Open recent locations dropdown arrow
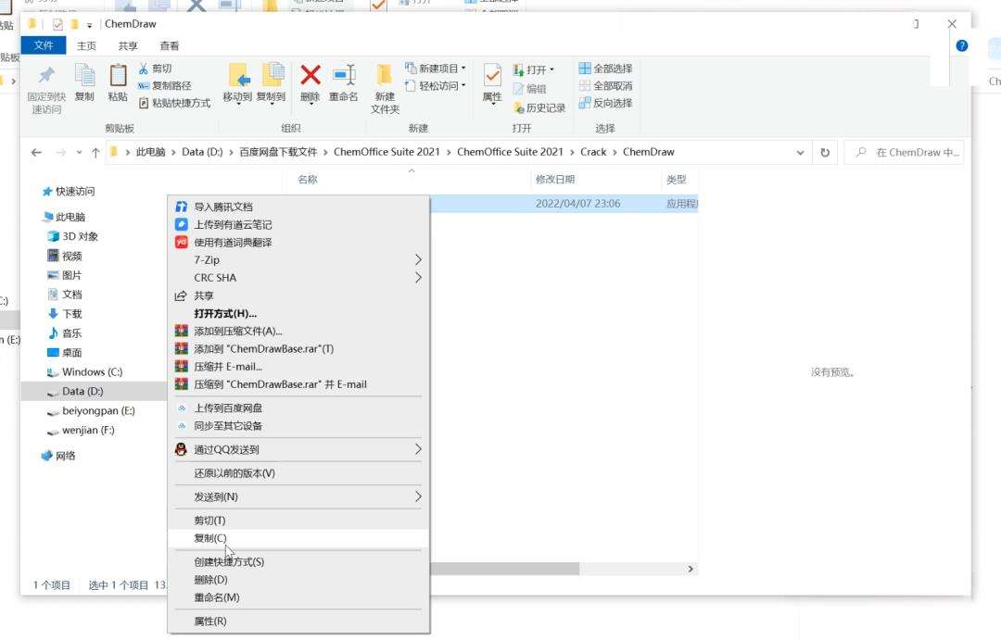1001x640 pixels. [79, 153]
